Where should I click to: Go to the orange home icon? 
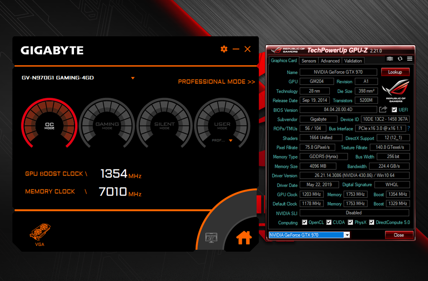pyautogui.click(x=244, y=238)
